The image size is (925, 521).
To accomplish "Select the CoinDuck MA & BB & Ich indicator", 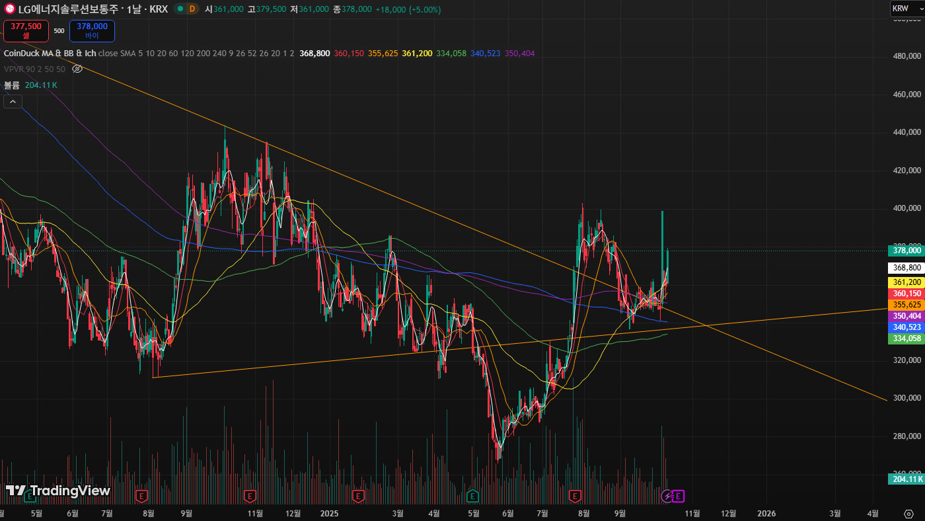I will tap(50, 53).
